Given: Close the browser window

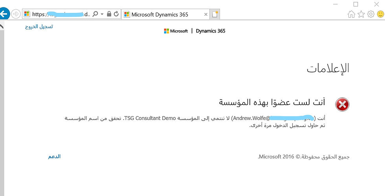Looking at the screenshot, I should click(376, 4).
